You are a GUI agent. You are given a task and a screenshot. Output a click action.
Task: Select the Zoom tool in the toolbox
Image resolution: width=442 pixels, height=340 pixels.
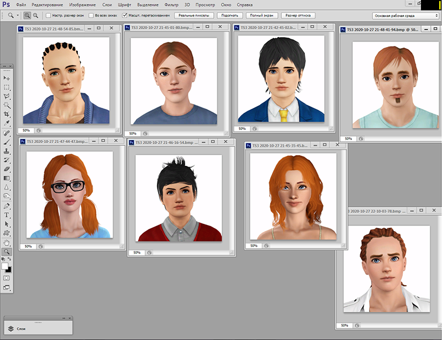point(7,252)
